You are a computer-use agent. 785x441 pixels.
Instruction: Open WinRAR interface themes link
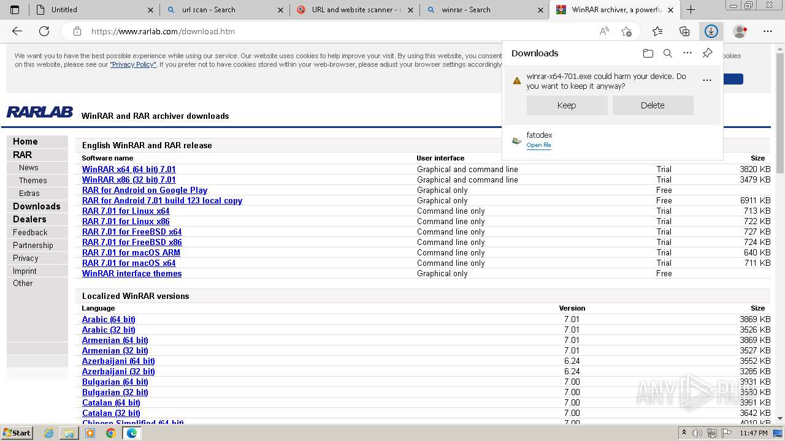point(132,274)
